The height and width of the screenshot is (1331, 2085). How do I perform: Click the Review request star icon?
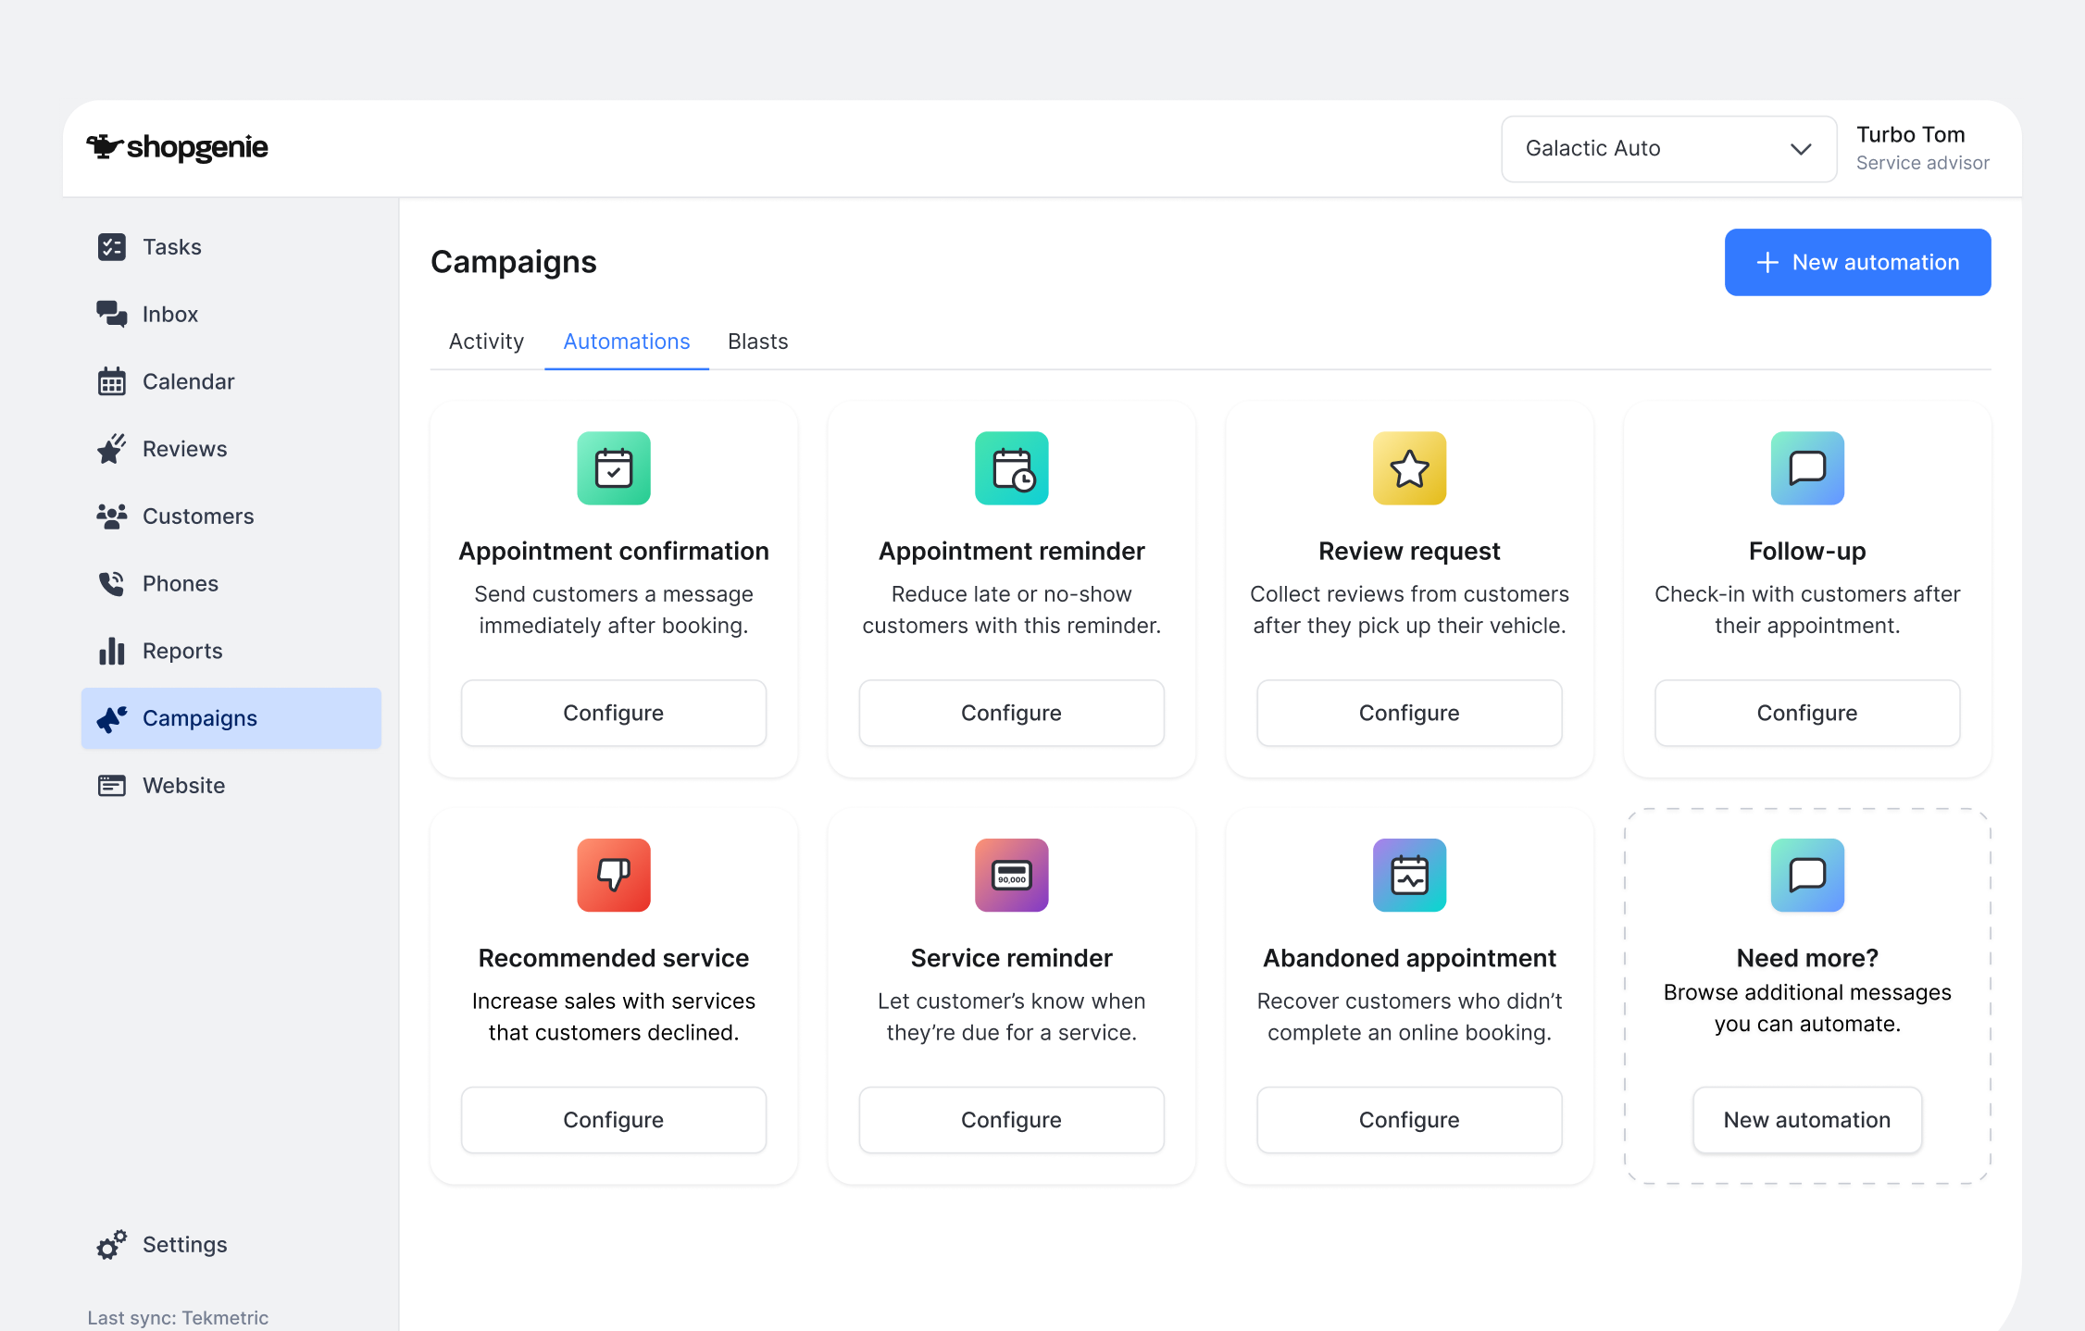coord(1409,468)
